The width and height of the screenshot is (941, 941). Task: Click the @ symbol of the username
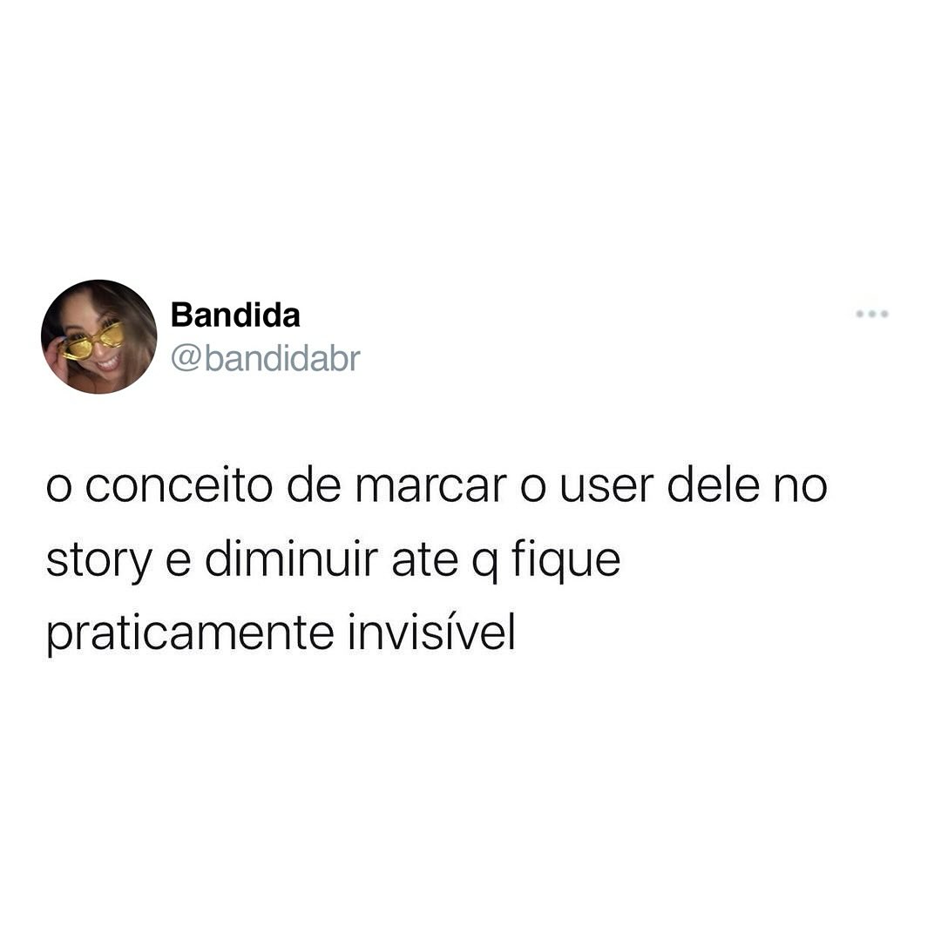pyautogui.click(x=186, y=360)
